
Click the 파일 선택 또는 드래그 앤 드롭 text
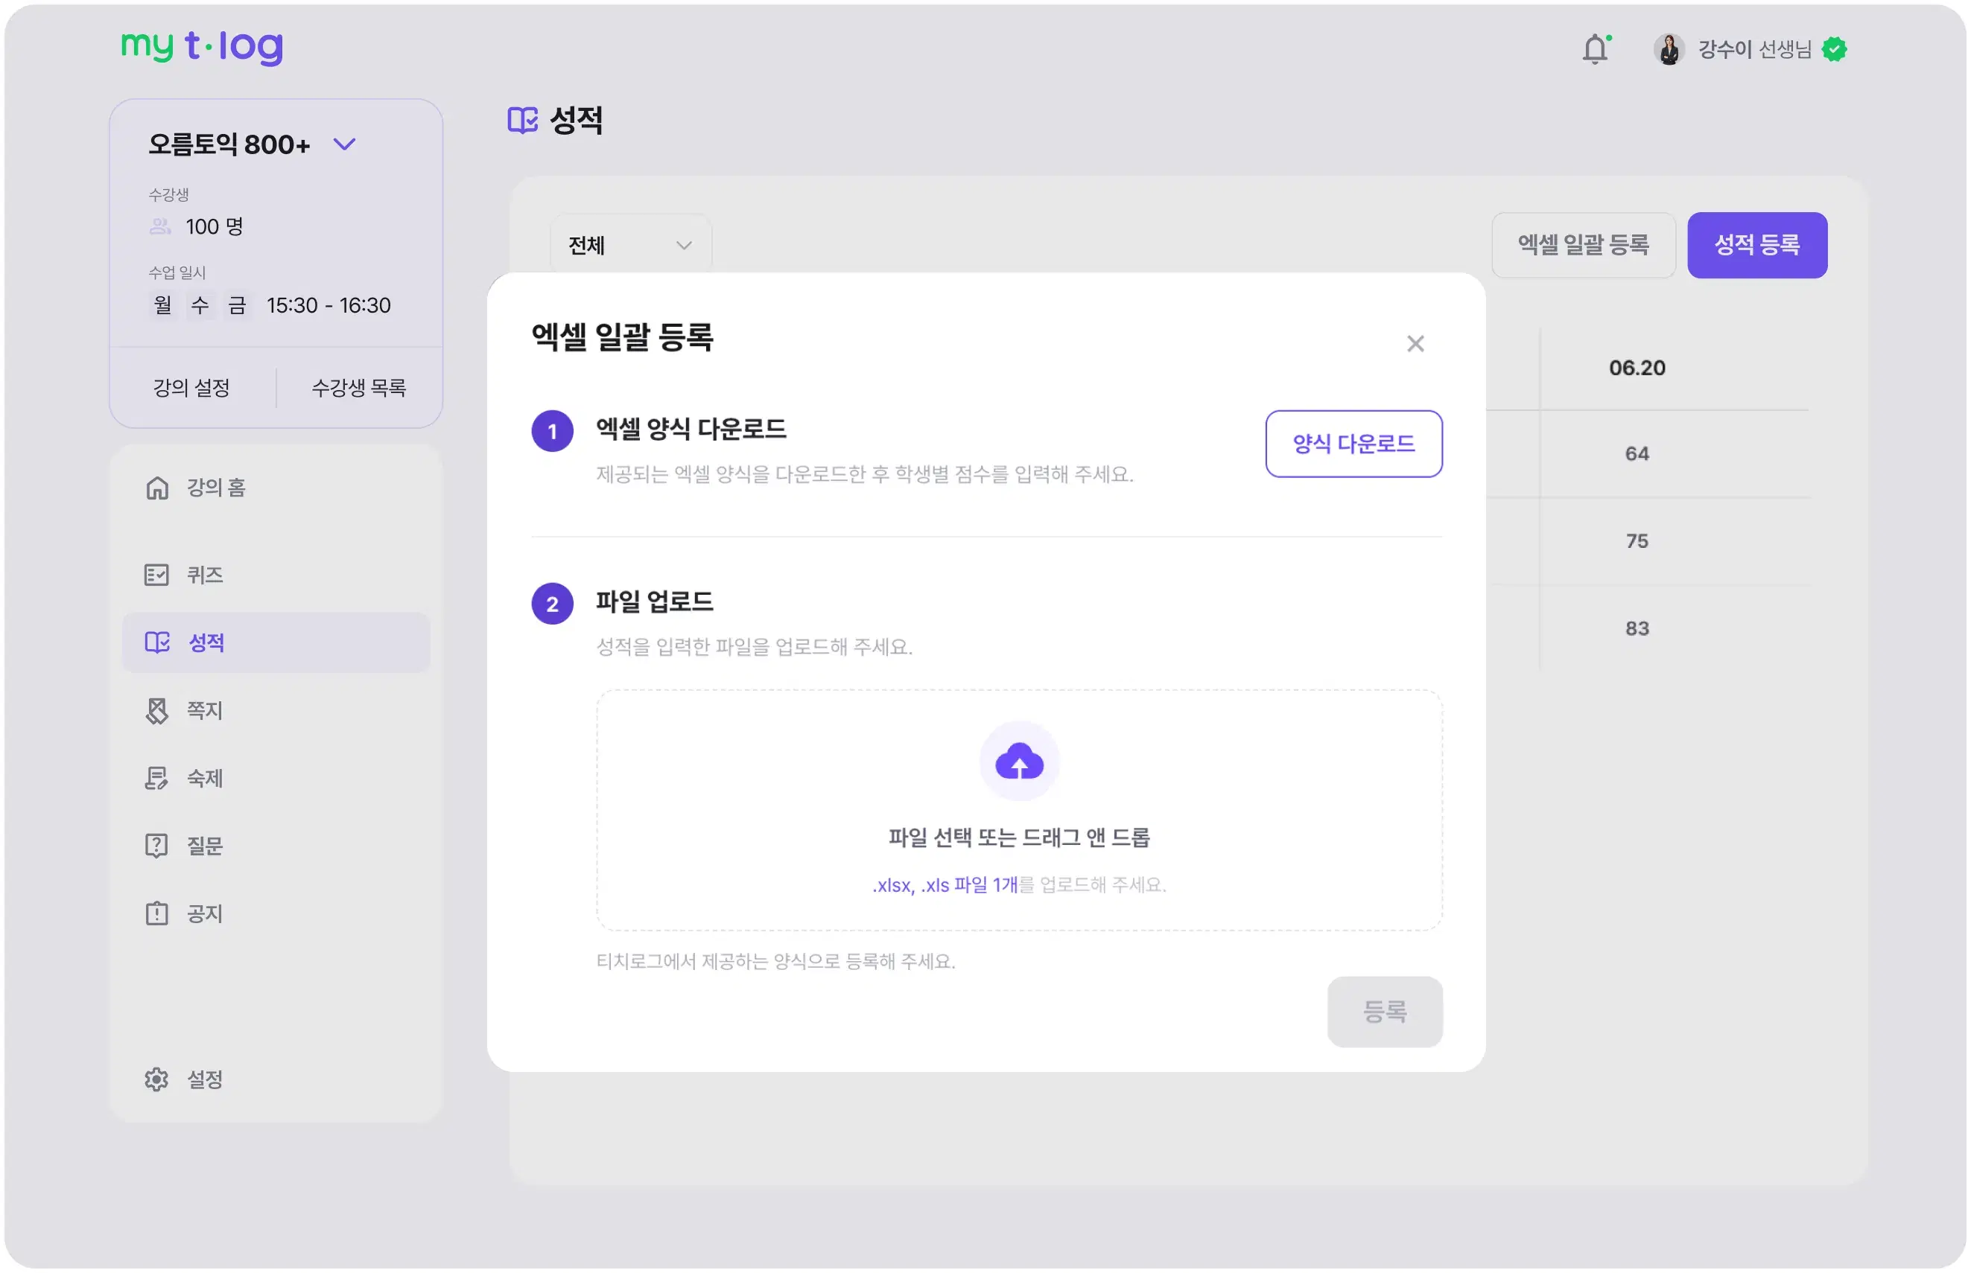(1019, 838)
